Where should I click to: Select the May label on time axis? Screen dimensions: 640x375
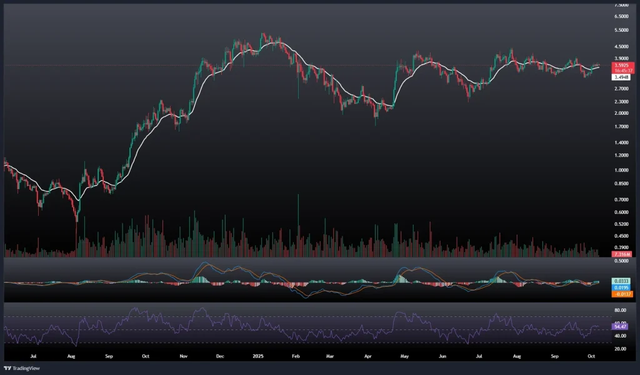404,356
